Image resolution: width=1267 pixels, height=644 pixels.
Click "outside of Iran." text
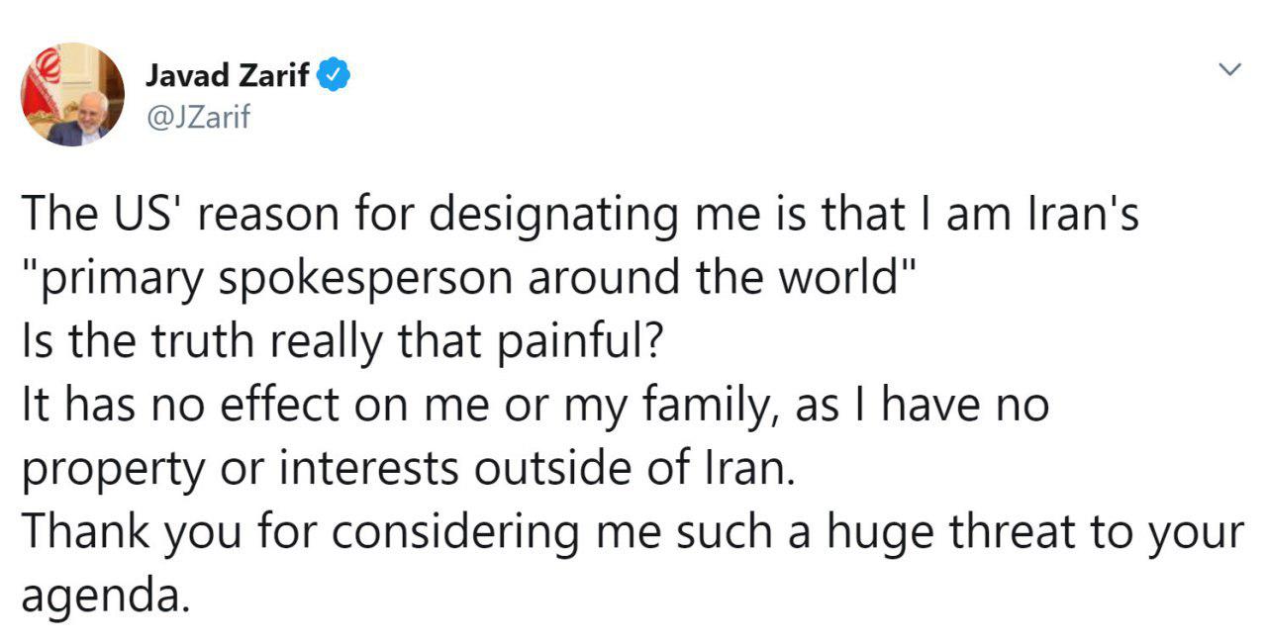point(635,469)
